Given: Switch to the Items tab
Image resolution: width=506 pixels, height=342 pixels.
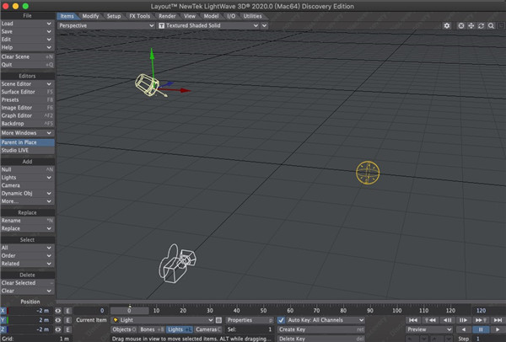Looking at the screenshot, I should (67, 16).
